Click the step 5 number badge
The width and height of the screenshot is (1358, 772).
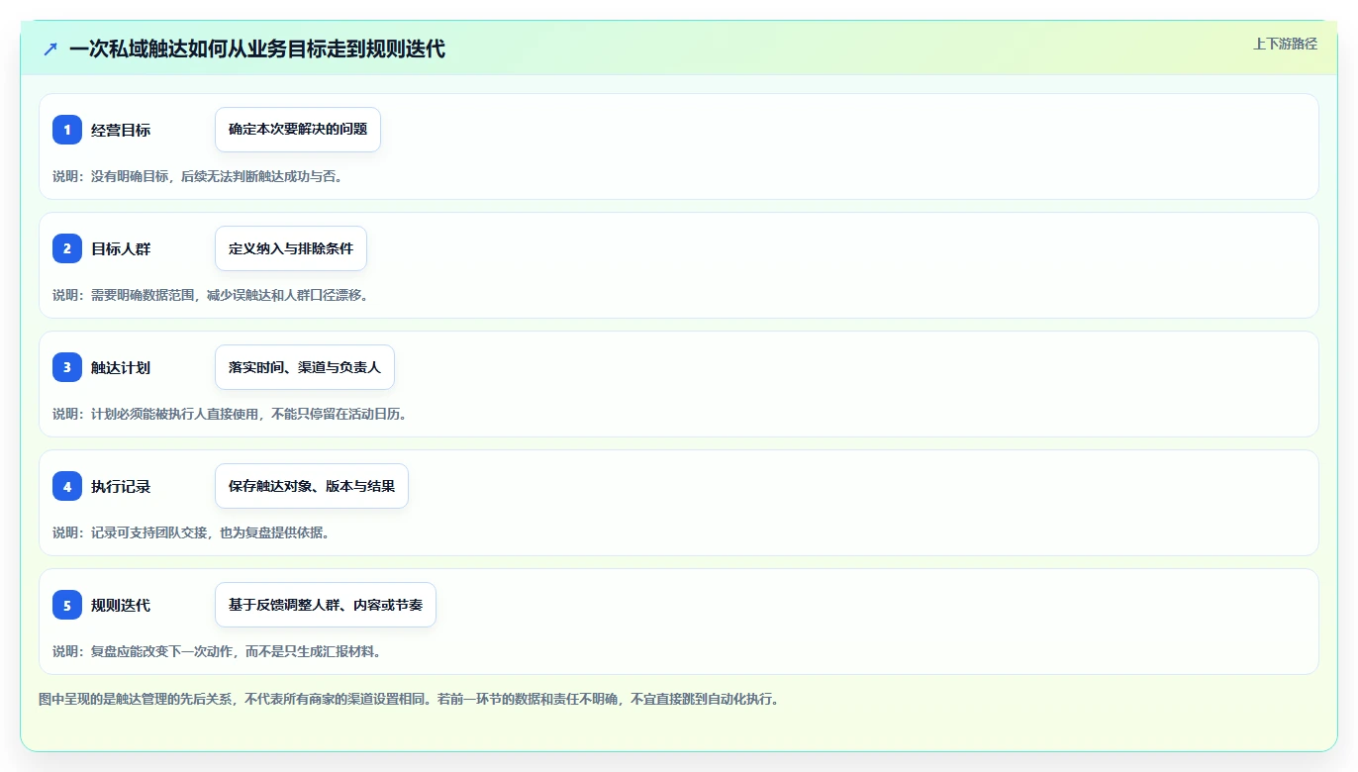tap(67, 605)
